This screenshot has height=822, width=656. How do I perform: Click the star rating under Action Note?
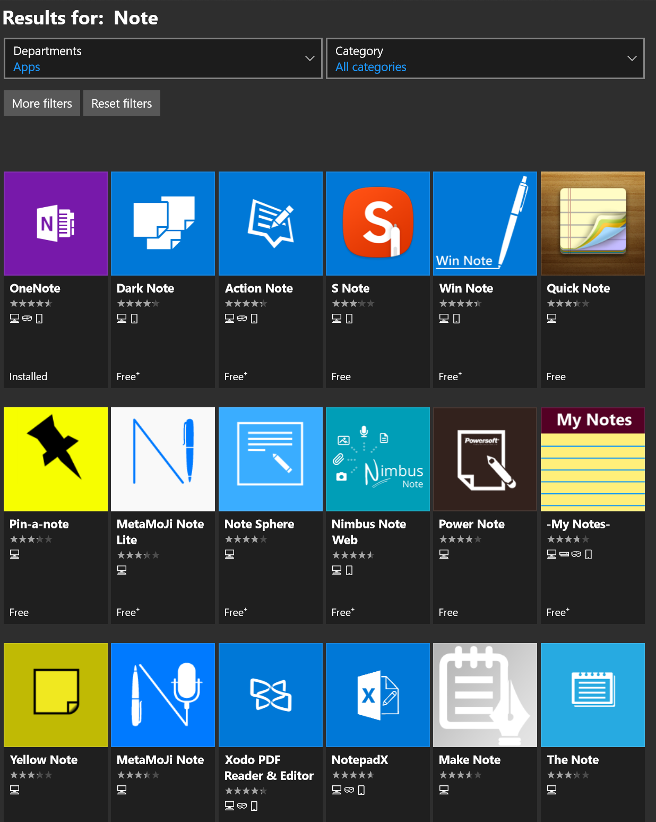246,303
